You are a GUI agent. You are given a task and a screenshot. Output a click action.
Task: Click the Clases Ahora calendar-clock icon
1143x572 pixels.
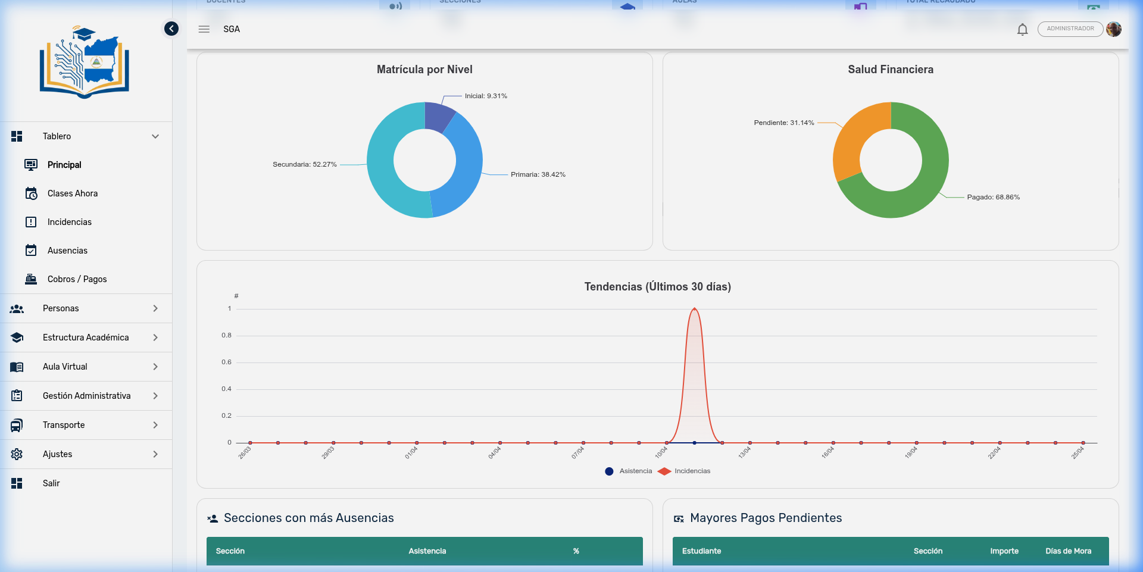31,193
